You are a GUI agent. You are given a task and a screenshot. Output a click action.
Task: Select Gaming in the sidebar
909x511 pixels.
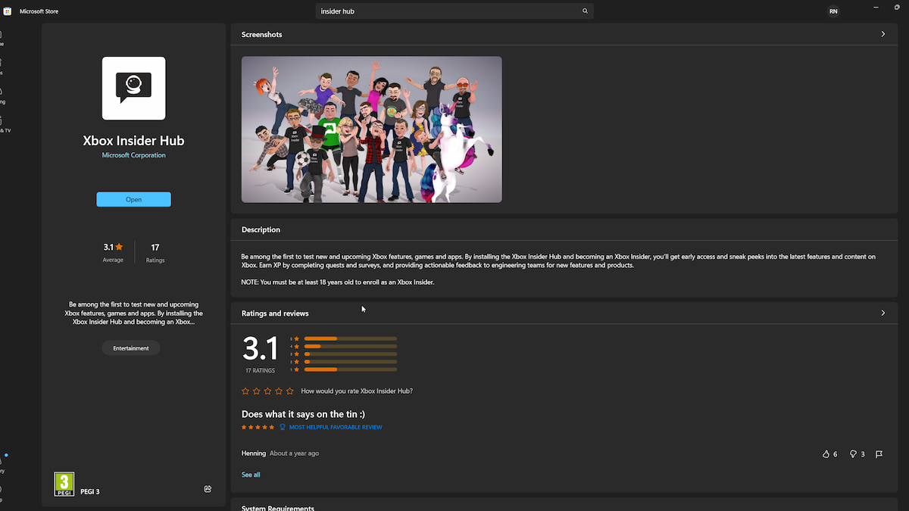[3, 92]
